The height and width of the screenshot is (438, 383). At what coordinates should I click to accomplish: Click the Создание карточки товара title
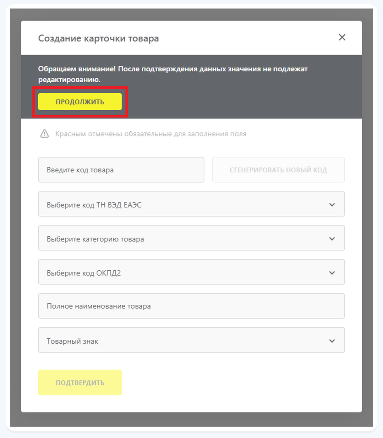(98, 38)
